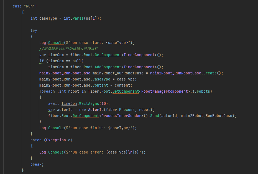Click the await keyword
Viewport: 258px width, 174px height.
(x=53, y=103)
